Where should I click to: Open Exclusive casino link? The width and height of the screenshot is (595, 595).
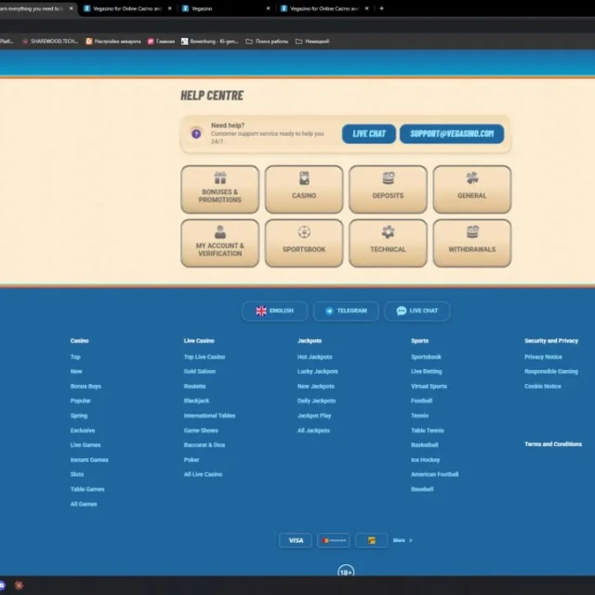click(x=83, y=430)
